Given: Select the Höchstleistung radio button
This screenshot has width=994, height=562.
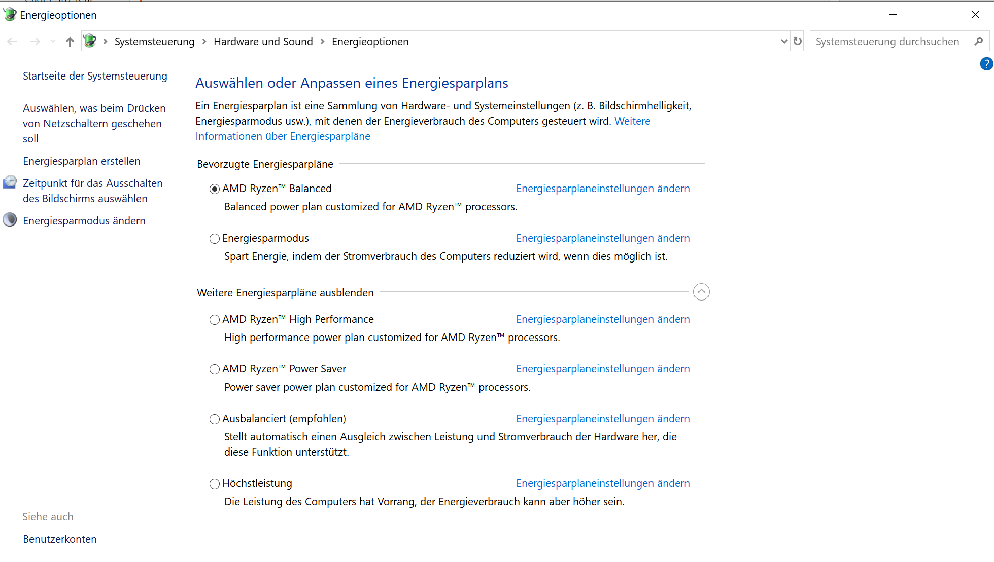Looking at the screenshot, I should pos(215,484).
